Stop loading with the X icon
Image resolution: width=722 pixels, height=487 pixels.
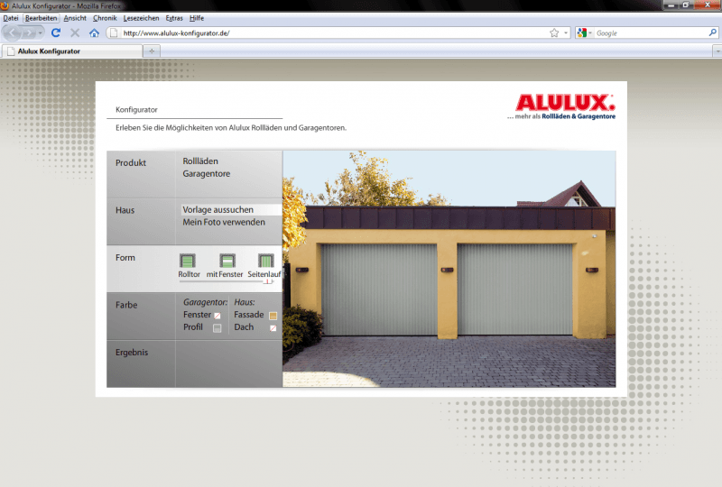click(x=75, y=32)
